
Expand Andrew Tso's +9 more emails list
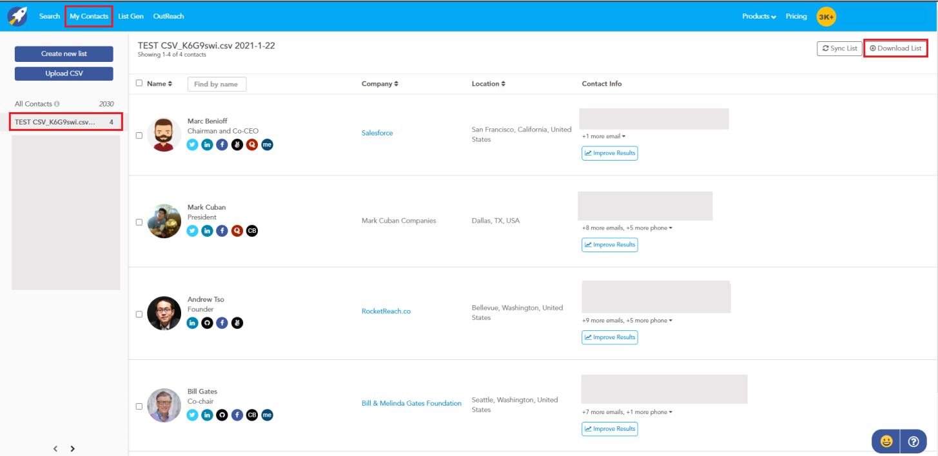pos(627,321)
